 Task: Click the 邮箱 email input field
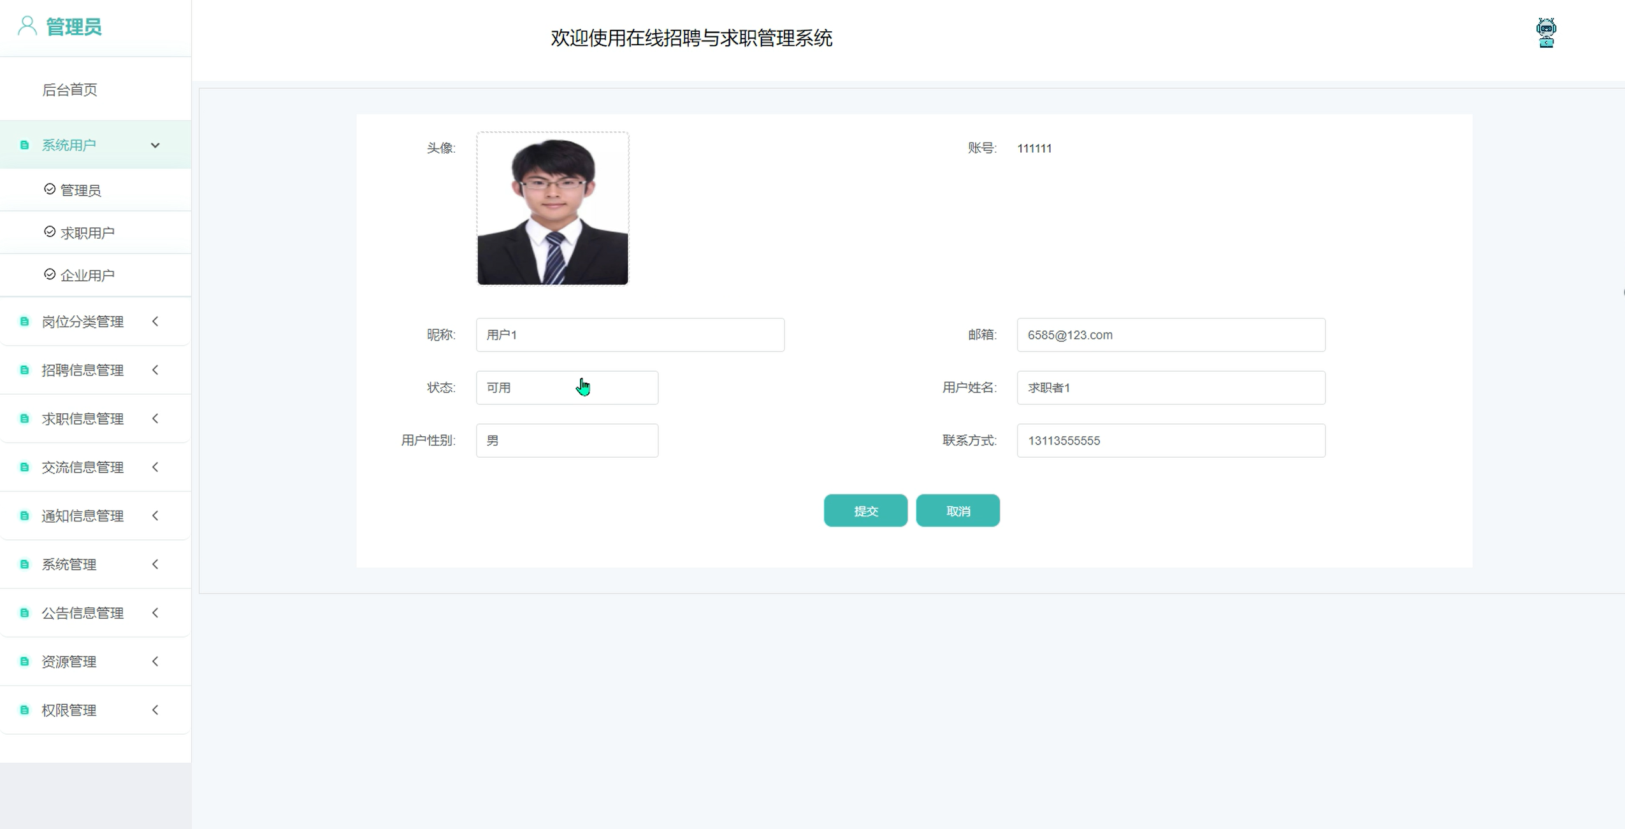(1171, 335)
